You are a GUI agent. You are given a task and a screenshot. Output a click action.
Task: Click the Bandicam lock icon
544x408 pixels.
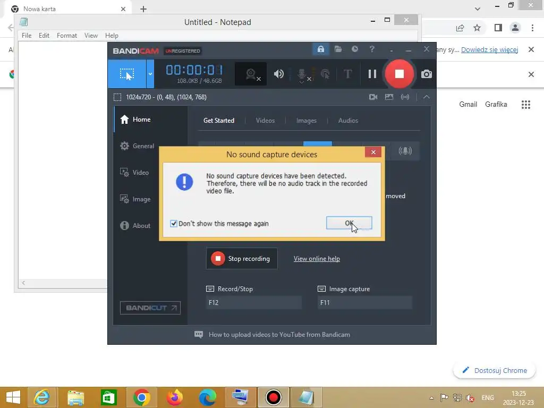coord(320,49)
